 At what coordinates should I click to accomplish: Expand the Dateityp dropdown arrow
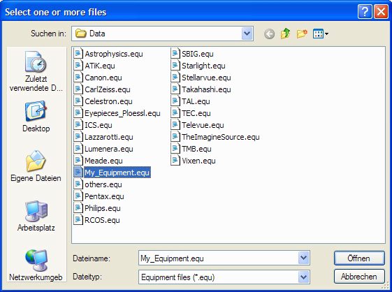(x=303, y=277)
